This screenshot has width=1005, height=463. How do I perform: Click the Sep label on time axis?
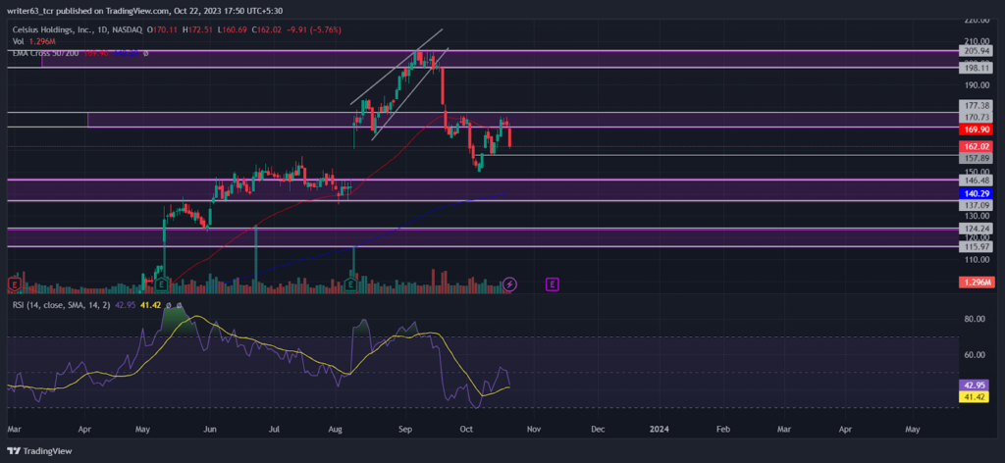point(405,428)
